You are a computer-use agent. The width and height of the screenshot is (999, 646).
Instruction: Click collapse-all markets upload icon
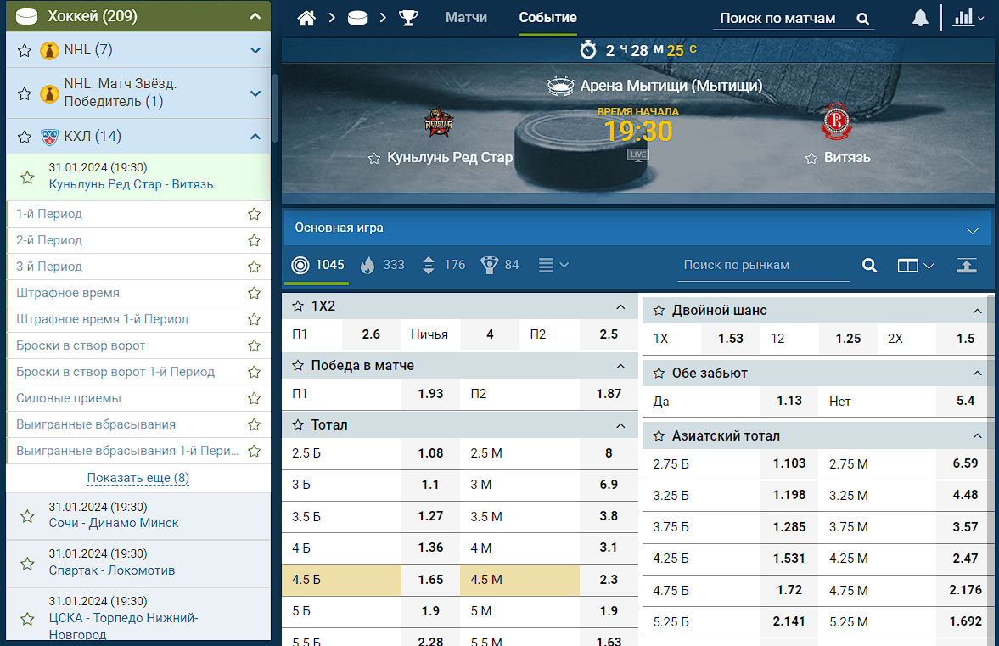(967, 265)
